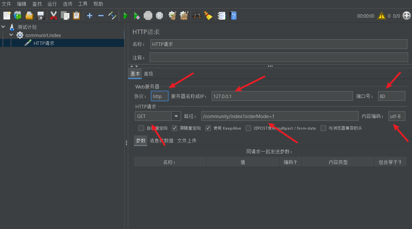Viewport: 412px width, 229px height.
Task: Open Help with question mark icon
Action: tap(233, 15)
